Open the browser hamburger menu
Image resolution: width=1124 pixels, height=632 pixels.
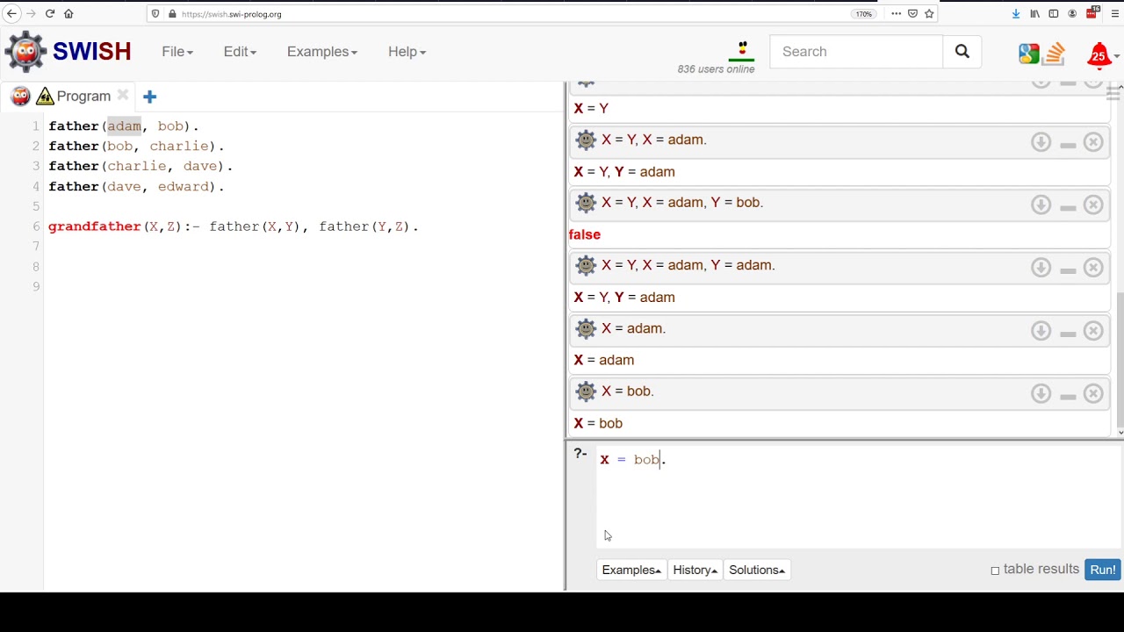[1115, 14]
